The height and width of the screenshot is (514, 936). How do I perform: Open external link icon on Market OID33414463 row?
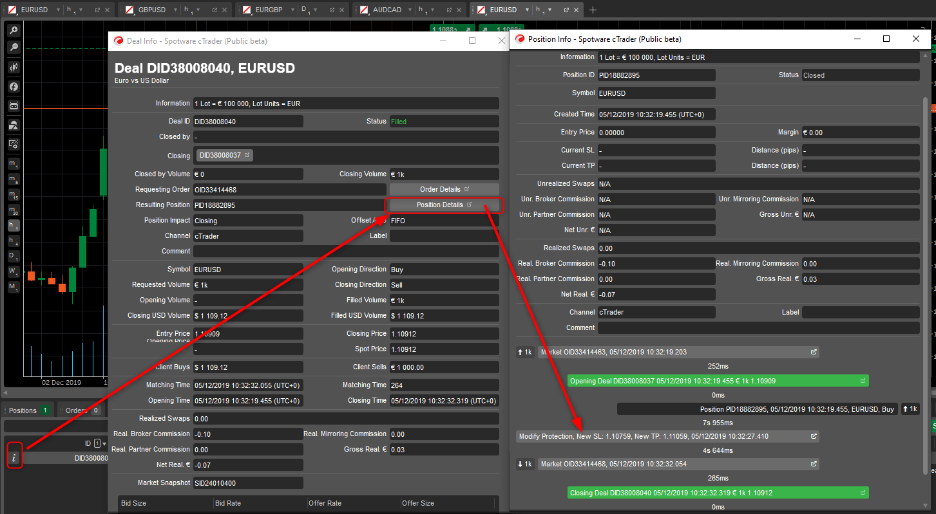tap(814, 352)
